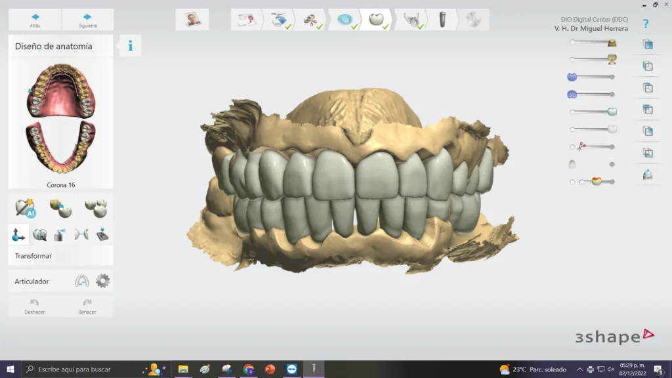Image resolution: width=672 pixels, height=378 pixels.
Task: Open PowerPoint from the taskbar
Action: click(x=270, y=369)
